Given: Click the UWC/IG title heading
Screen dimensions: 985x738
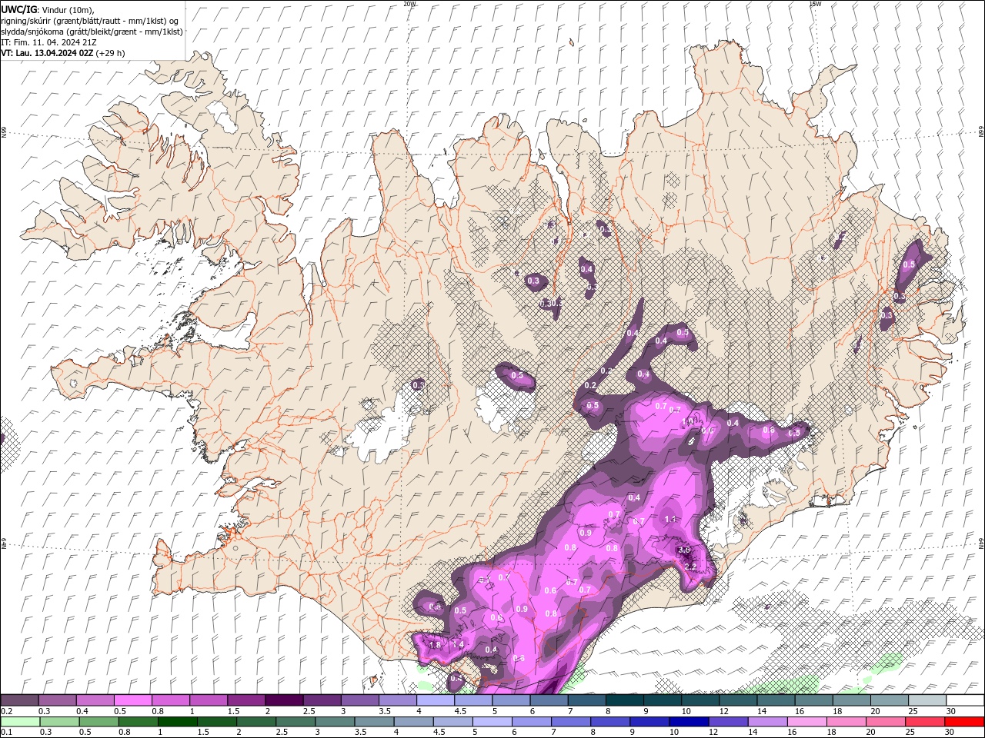Looking at the screenshot, I should 19,9.
